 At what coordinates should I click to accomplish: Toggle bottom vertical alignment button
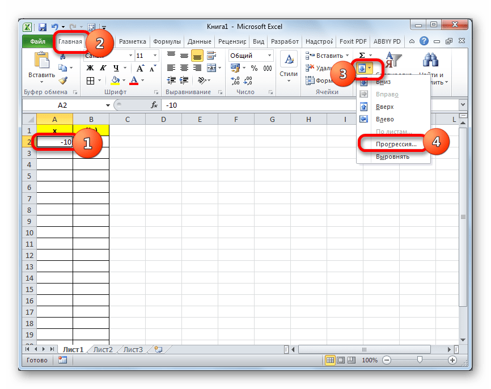pos(197,56)
